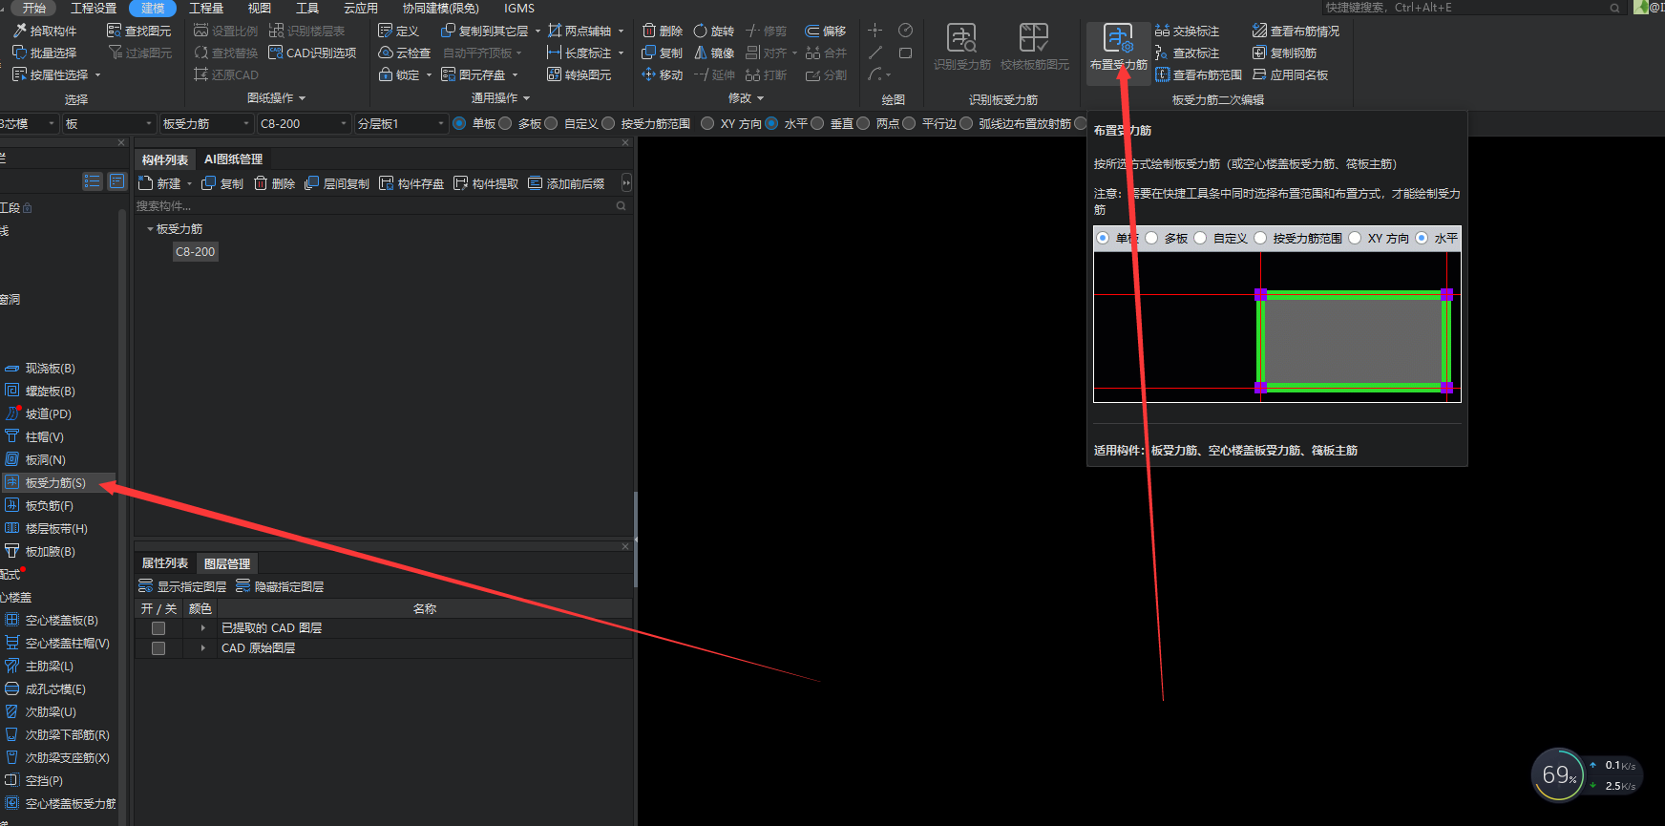Close the component list panel

(x=625, y=142)
